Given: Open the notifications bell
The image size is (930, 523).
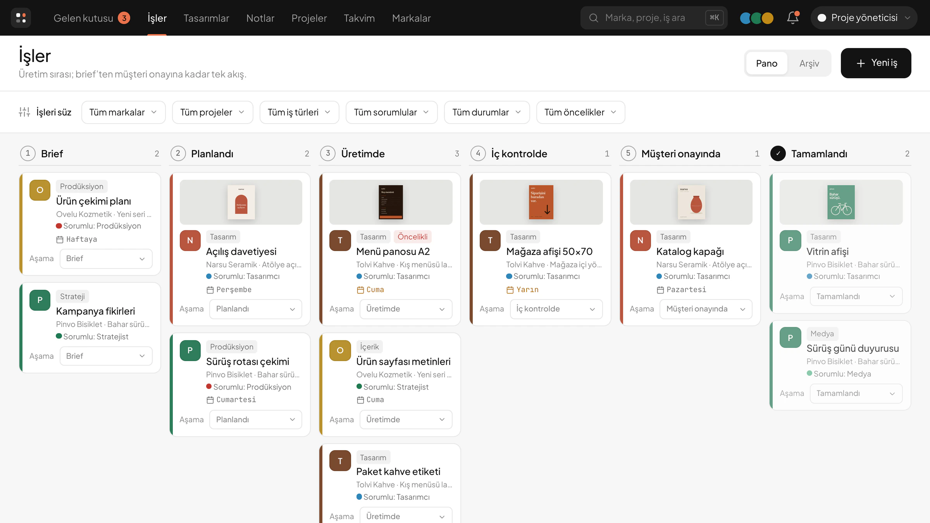Looking at the screenshot, I should point(793,18).
